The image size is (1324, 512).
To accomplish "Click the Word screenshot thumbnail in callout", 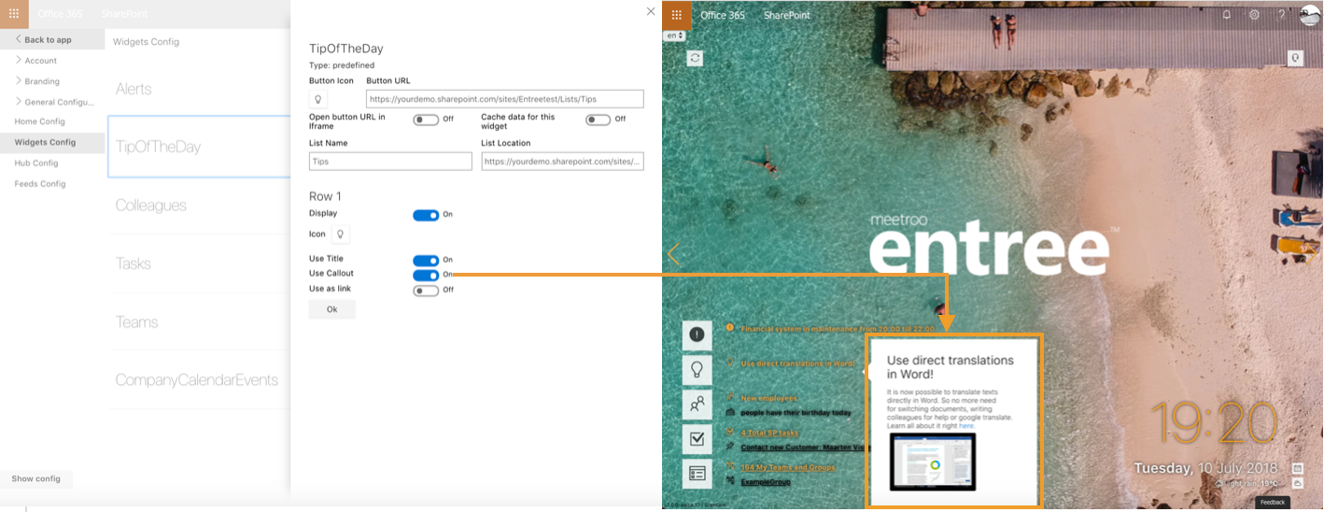I will tap(933, 462).
